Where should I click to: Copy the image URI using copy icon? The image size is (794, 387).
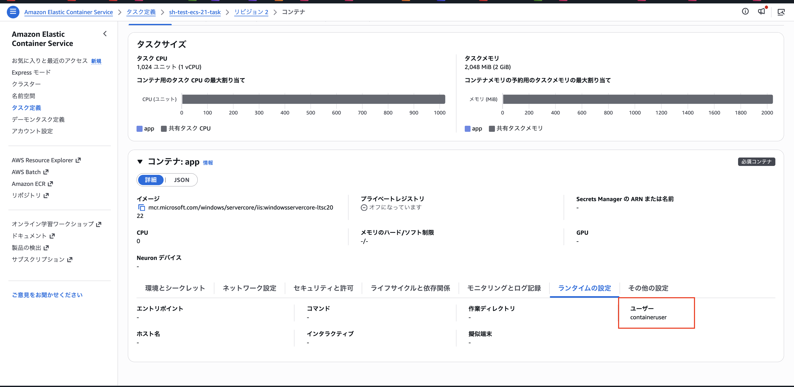[141, 207]
